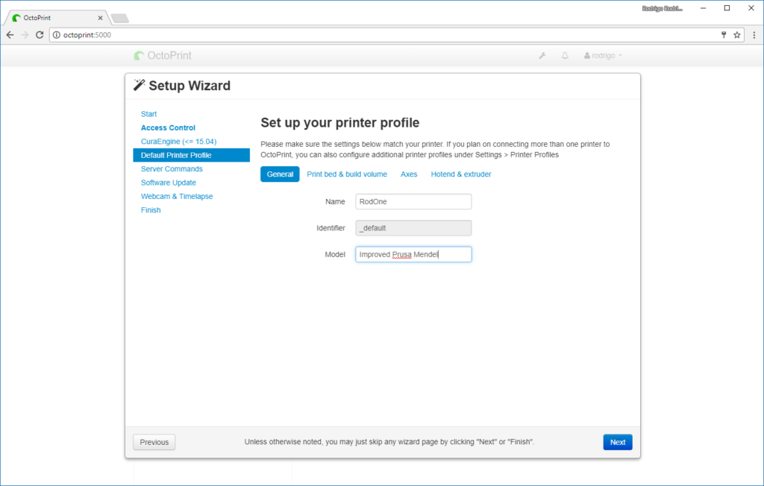The height and width of the screenshot is (486, 764).
Task: Go to the Start wizard step
Action: tap(148, 114)
